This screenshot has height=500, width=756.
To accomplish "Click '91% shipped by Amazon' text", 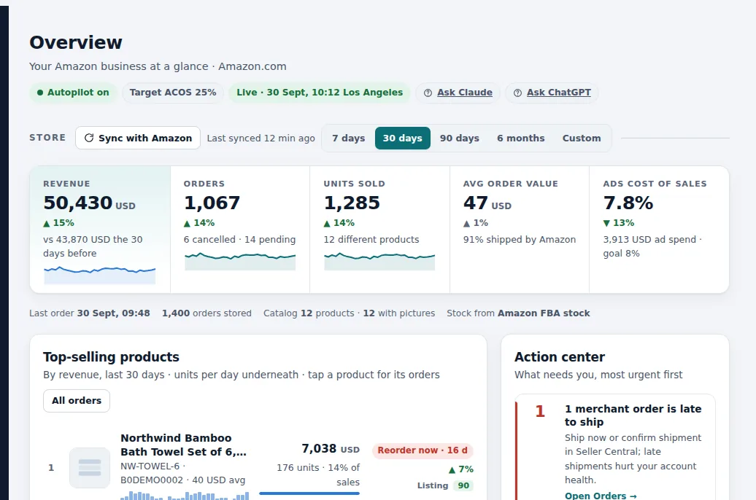I will [520, 239].
